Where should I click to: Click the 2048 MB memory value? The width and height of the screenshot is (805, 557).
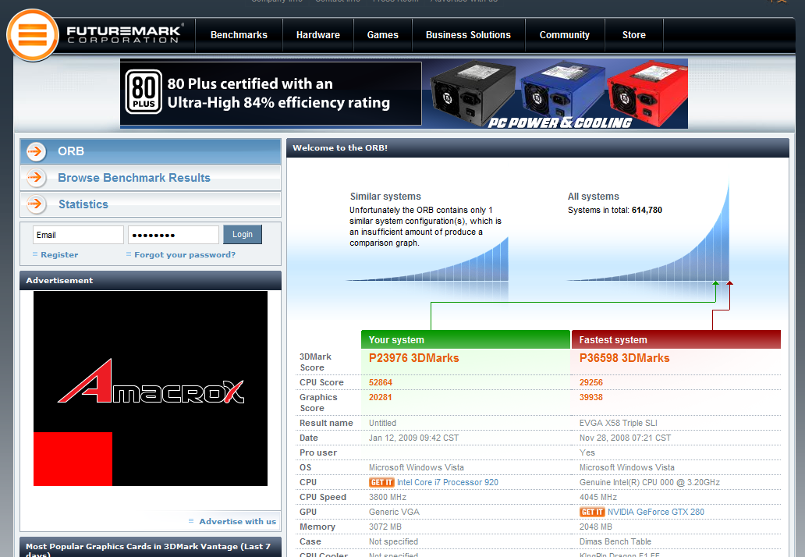click(595, 527)
